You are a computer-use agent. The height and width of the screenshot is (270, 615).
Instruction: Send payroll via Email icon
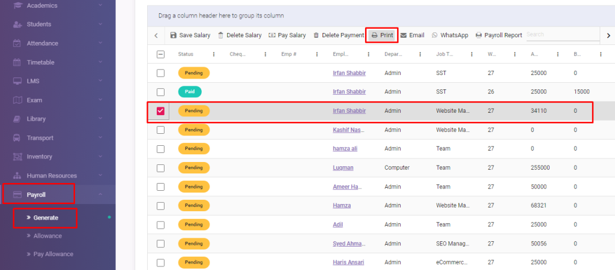pyautogui.click(x=404, y=35)
